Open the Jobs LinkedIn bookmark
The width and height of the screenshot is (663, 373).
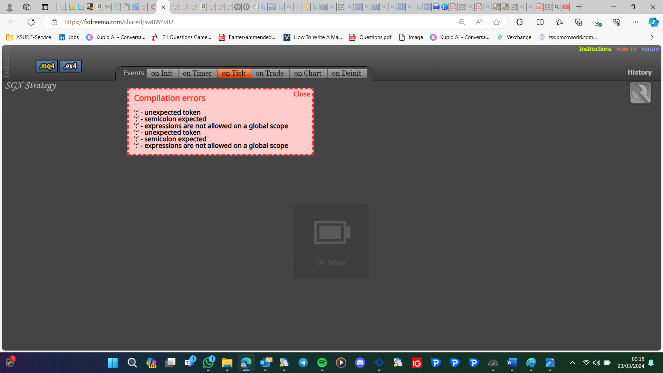69,37
